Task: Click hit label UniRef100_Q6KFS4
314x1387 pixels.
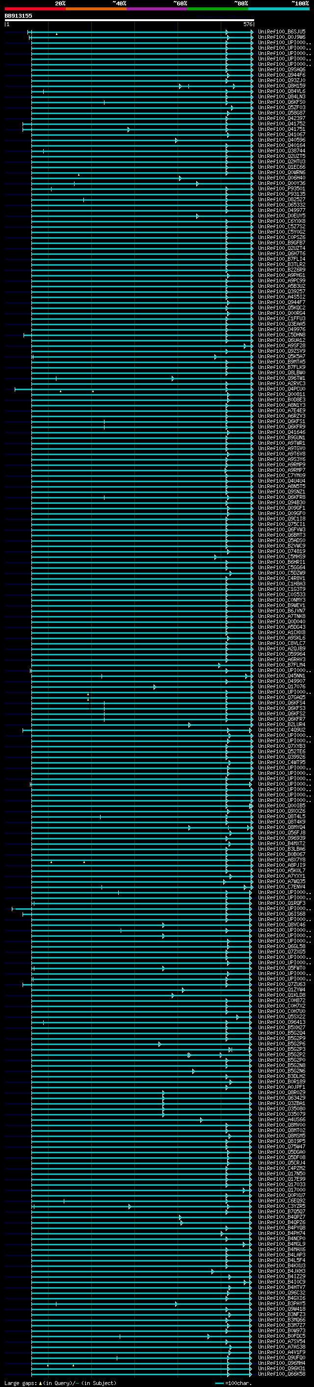Action: [x=282, y=703]
